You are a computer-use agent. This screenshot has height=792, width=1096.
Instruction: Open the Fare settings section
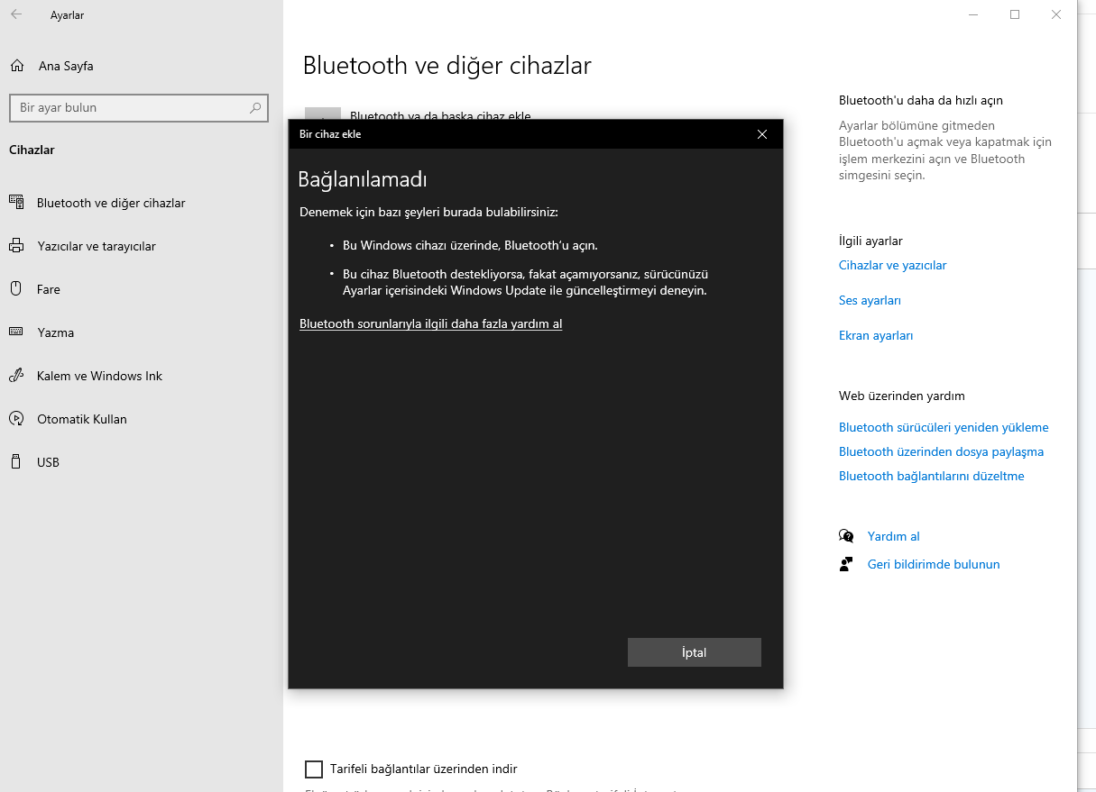[x=49, y=289]
